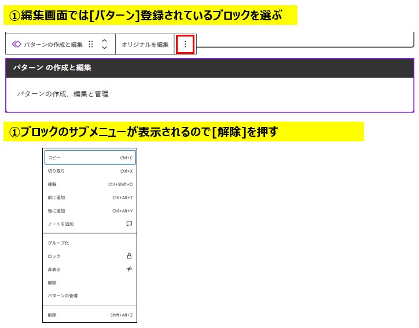This screenshot has width=419, height=328.
Task: Click the move down arrow
Action: [x=104, y=48]
